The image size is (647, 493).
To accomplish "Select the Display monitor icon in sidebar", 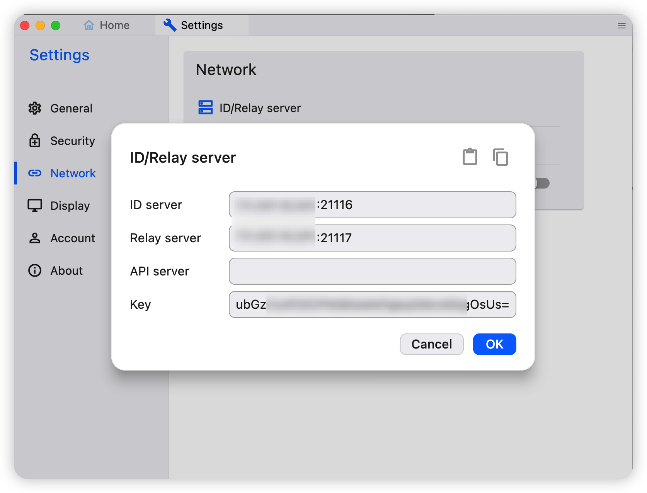I will 35,206.
